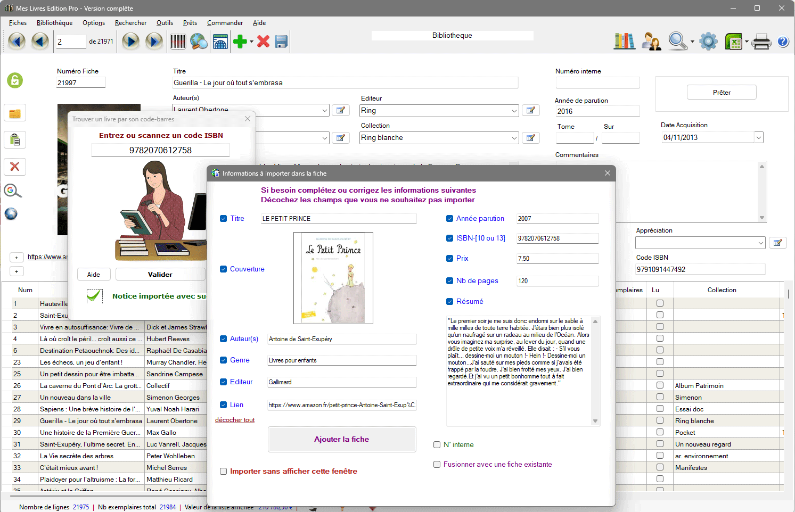The image size is (795, 512).
Task: Click the globe with magnifier internet search icon
Action: pos(199,41)
